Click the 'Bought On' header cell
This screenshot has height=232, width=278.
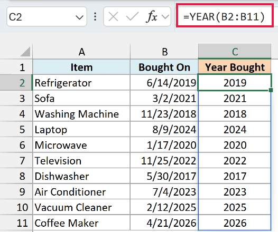tap(164, 67)
